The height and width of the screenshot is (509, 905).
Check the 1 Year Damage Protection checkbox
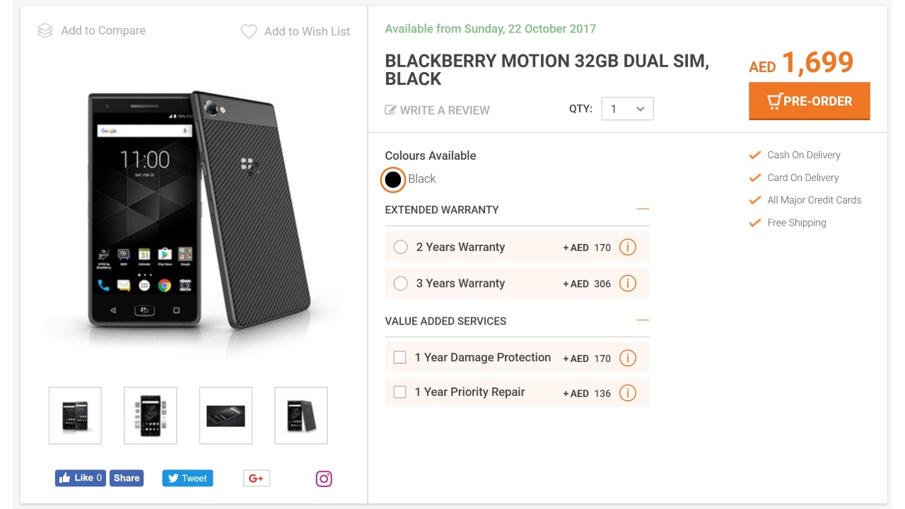[x=400, y=358]
